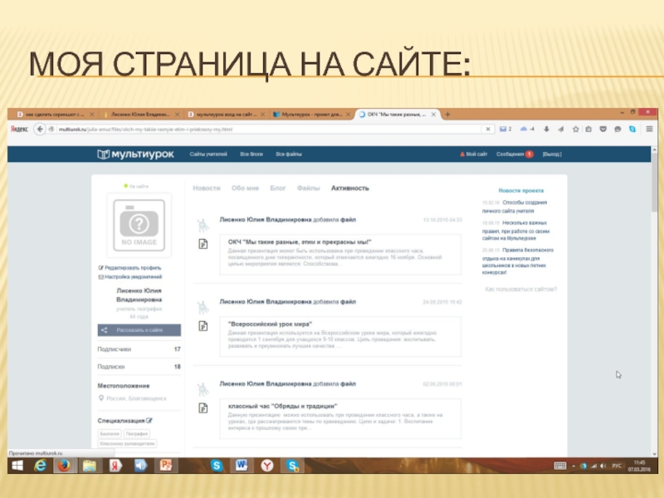The width and height of the screenshot is (664, 498).
Task: Click file icon beside "Всероссийский урок мира"
Action: click(x=202, y=325)
